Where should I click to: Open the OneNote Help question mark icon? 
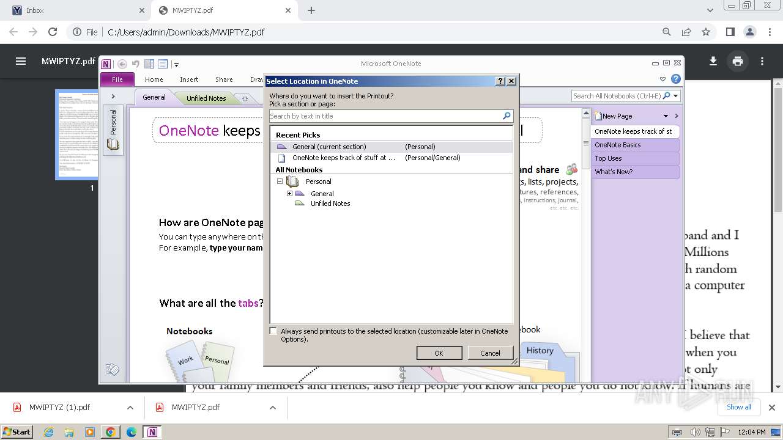676,79
